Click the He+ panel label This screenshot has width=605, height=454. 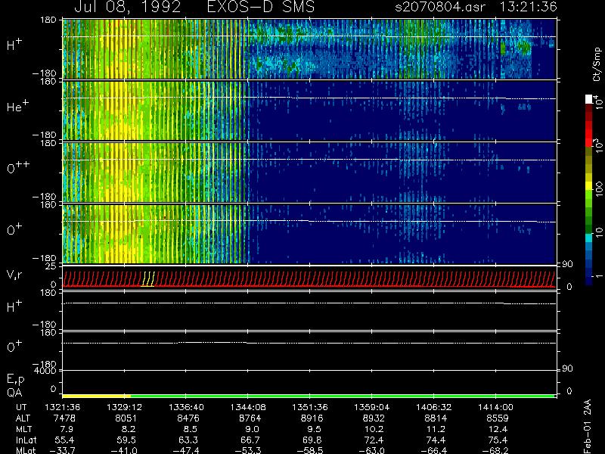(x=17, y=106)
